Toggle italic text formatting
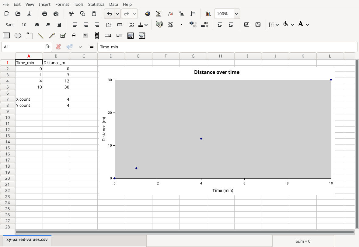The image size is (359, 247). (48, 25)
